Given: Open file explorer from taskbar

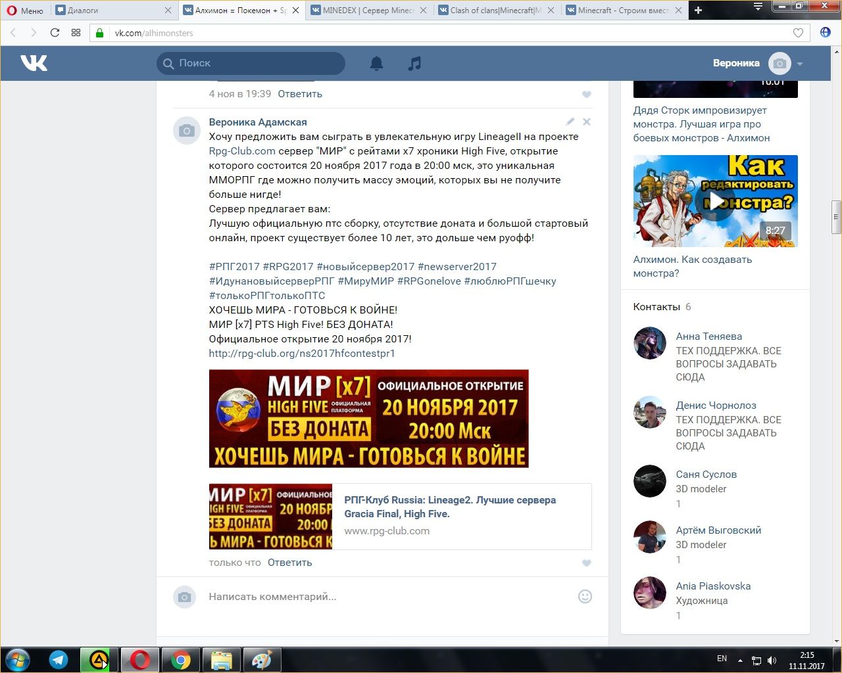Looking at the screenshot, I should (x=222, y=660).
